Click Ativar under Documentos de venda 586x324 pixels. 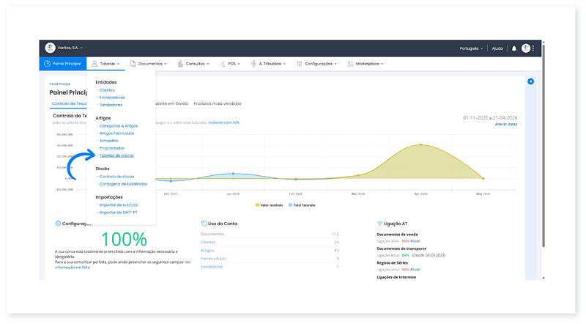[415, 240]
